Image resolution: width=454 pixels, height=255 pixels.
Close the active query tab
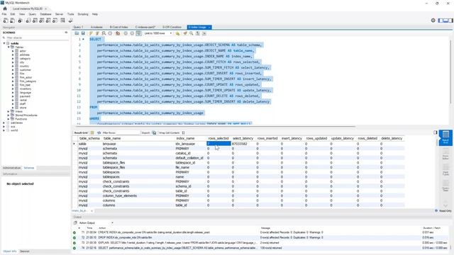[x=209, y=27]
